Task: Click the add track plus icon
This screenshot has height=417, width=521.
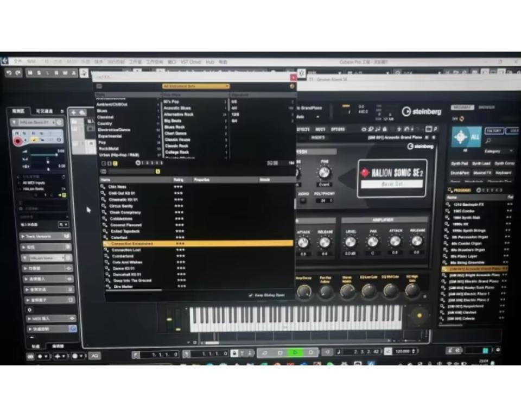Action: pyautogui.click(x=74, y=112)
